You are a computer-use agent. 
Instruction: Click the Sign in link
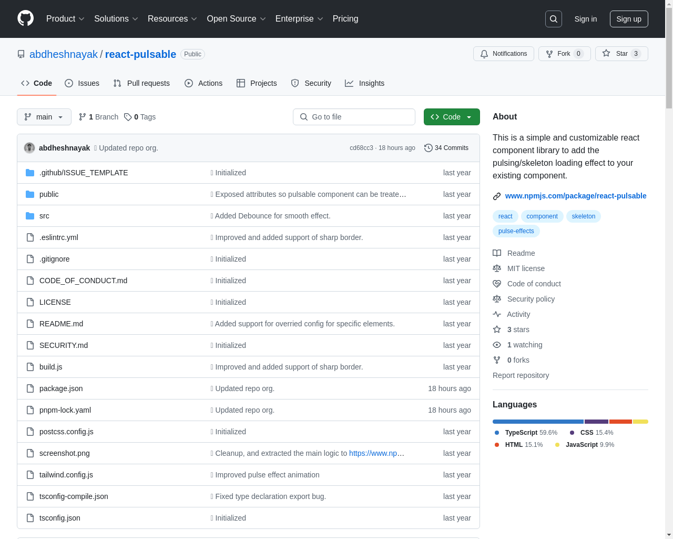point(586,19)
